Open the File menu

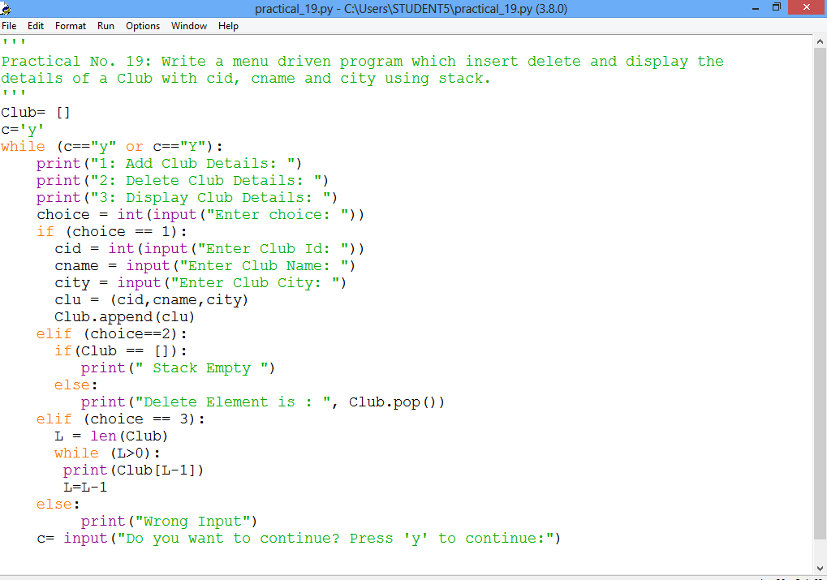9,25
